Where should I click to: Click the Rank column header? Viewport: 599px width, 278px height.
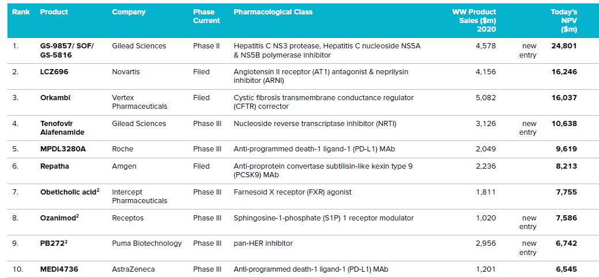click(21, 12)
